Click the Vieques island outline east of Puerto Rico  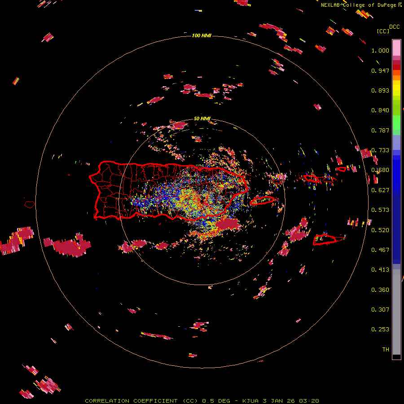(x=262, y=201)
